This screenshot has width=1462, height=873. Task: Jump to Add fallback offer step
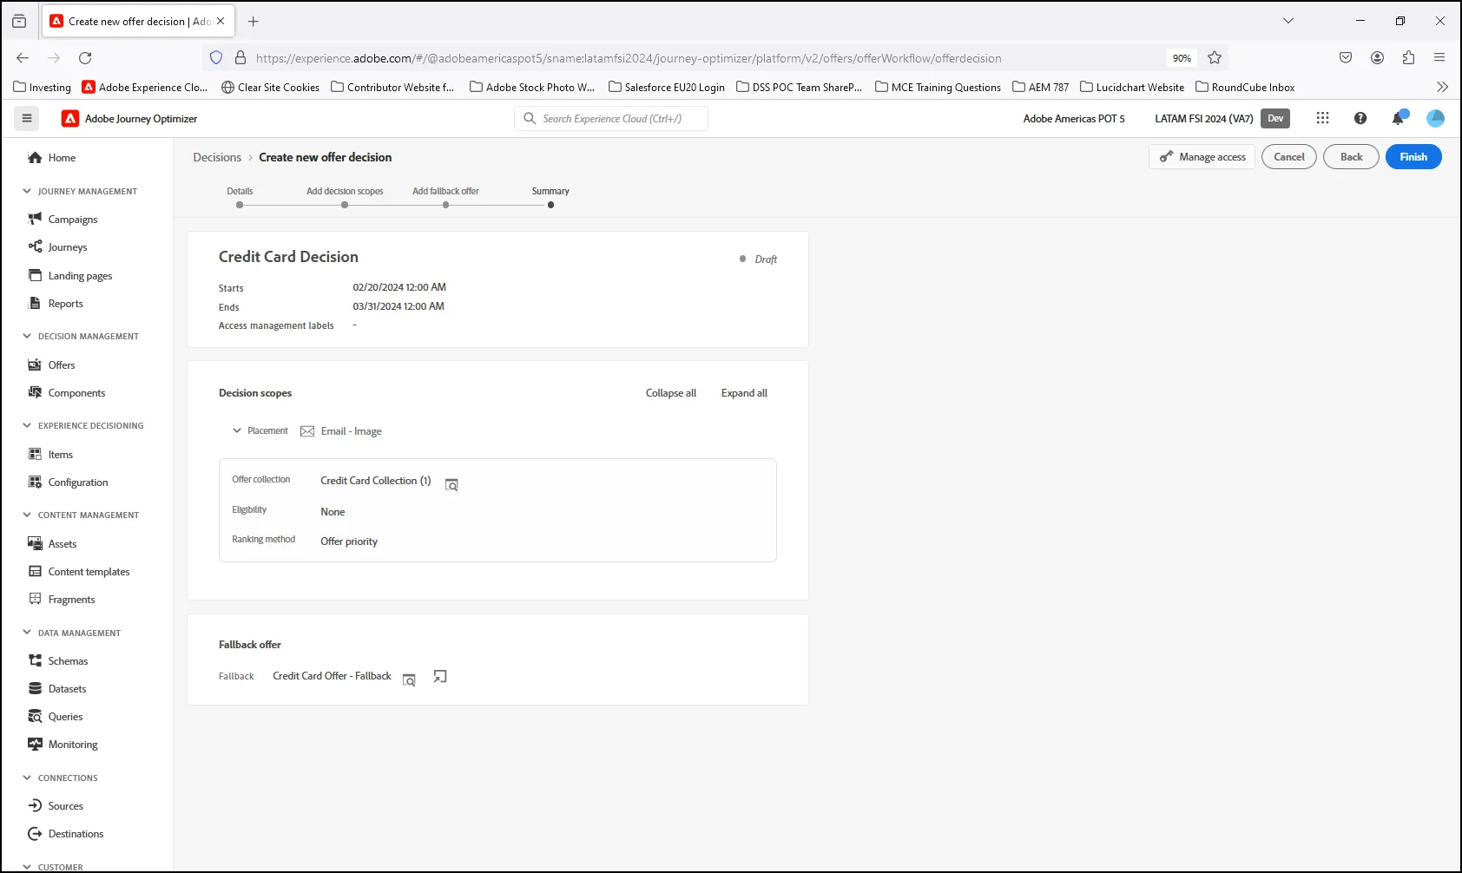click(445, 205)
